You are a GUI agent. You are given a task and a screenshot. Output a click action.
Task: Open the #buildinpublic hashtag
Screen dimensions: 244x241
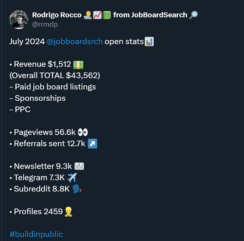point(36,234)
